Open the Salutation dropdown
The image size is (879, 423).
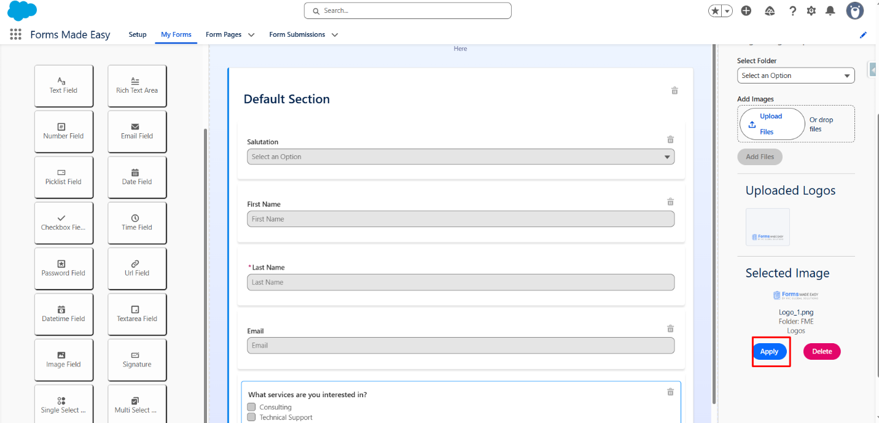[461, 157]
